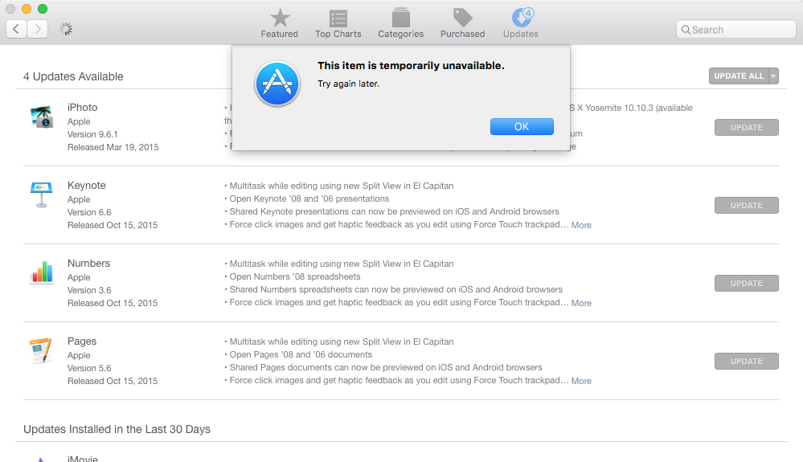This screenshot has width=803, height=462.
Task: Update Keynote with its Update button
Action: (747, 205)
